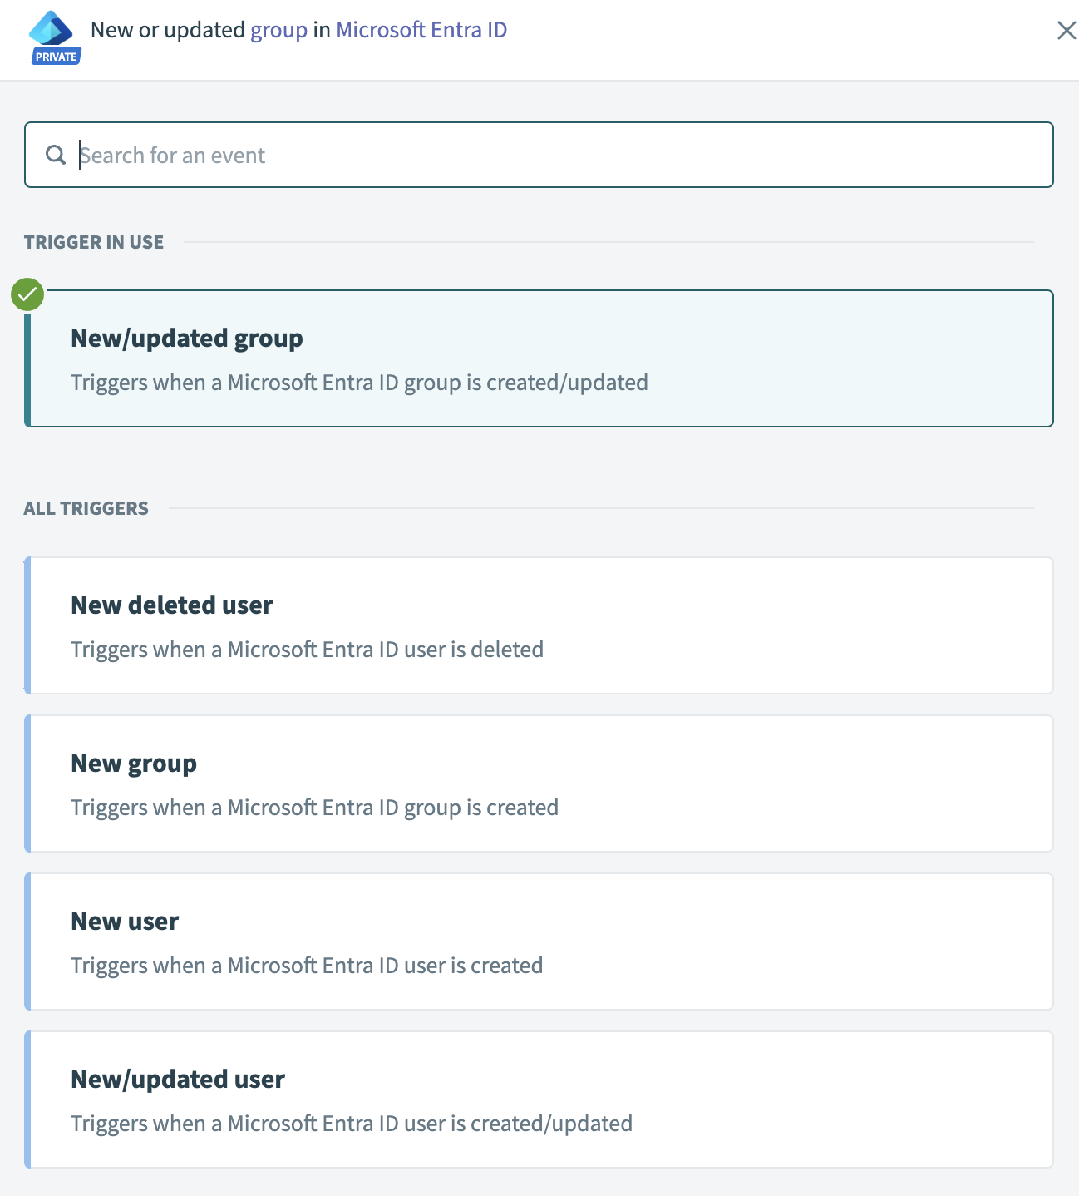Image resolution: width=1079 pixels, height=1196 pixels.
Task: Open the "Microsoft Entra ID" header link
Action: click(x=421, y=30)
